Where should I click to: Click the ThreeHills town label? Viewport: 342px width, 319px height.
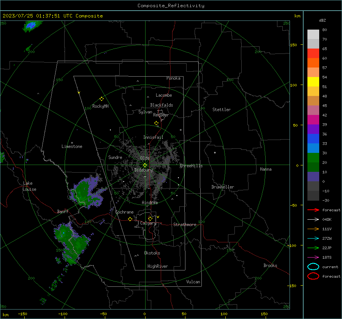(191, 166)
